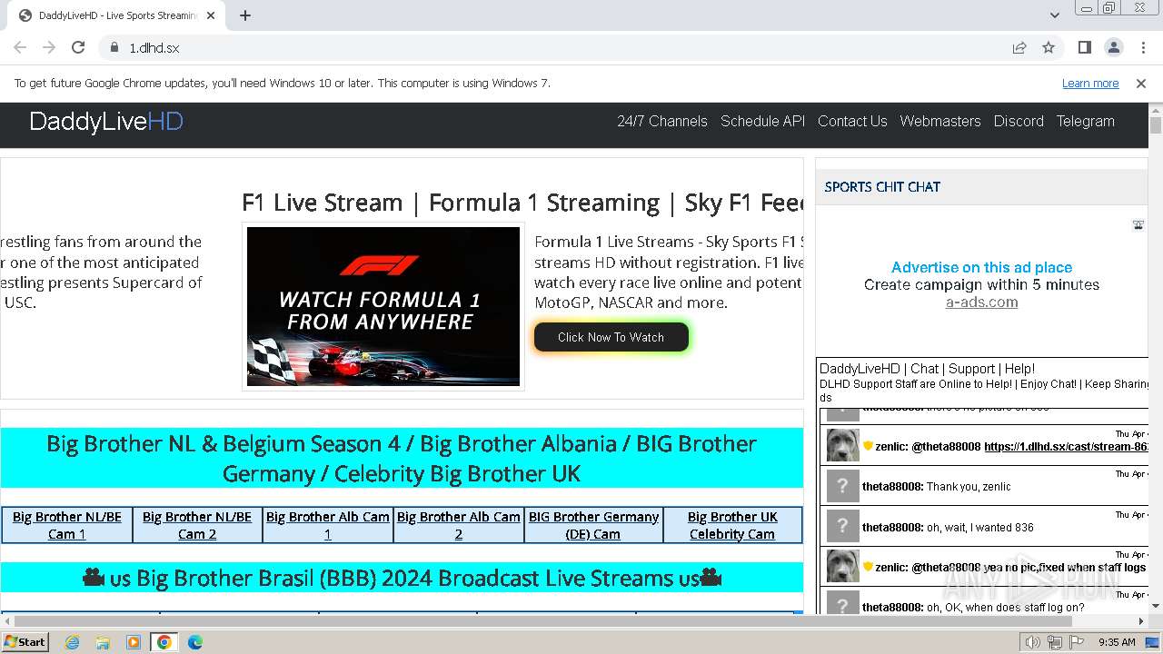Image resolution: width=1163 pixels, height=654 pixels.
Task: Open File Explorer folder taskbar icon
Action: coord(103,642)
